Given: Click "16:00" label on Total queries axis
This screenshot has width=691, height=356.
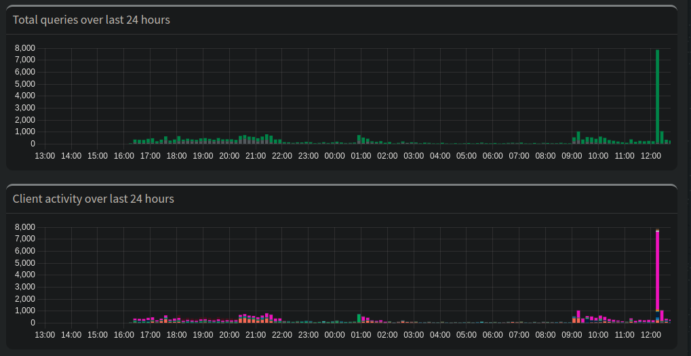Looking at the screenshot, I should coord(124,156).
